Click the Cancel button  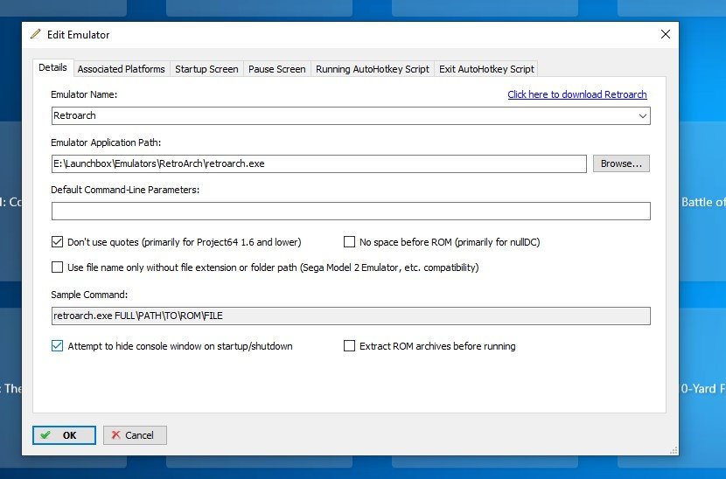[135, 435]
